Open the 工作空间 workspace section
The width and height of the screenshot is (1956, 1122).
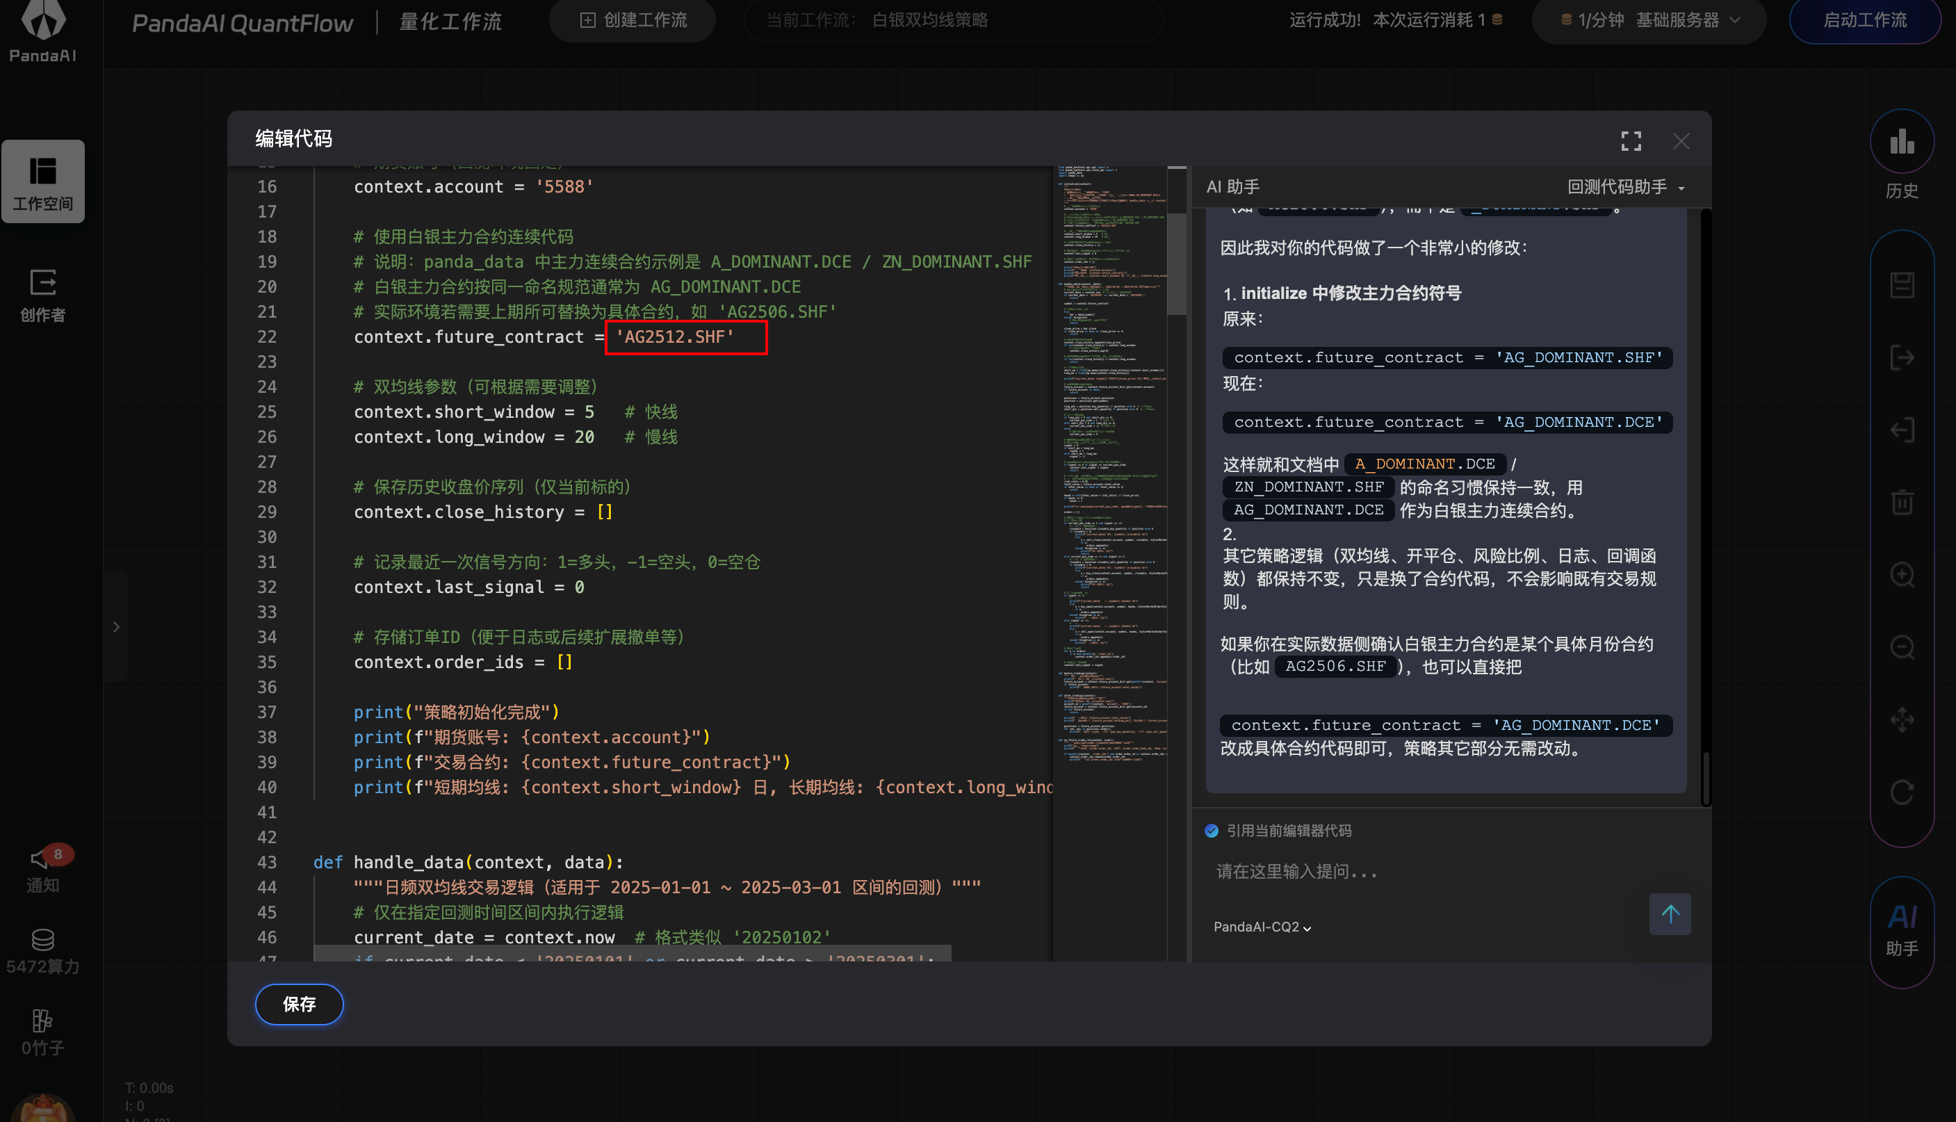coord(43,182)
